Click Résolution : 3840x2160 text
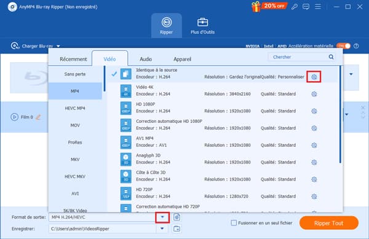369x239 pixels. (228, 94)
